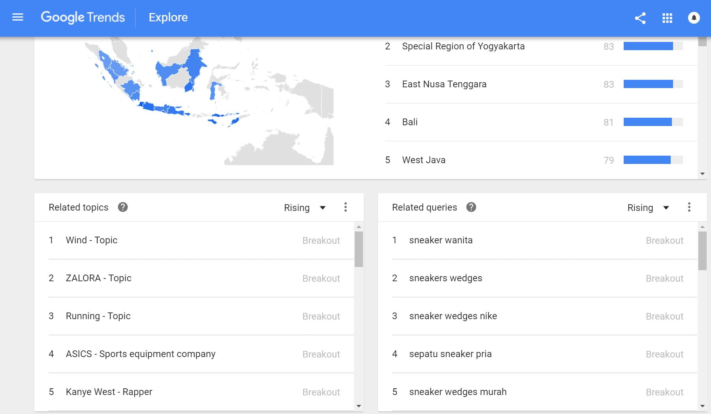Viewport: 711px width, 414px height.
Task: Click the West Java interest bar
Action: (x=653, y=160)
